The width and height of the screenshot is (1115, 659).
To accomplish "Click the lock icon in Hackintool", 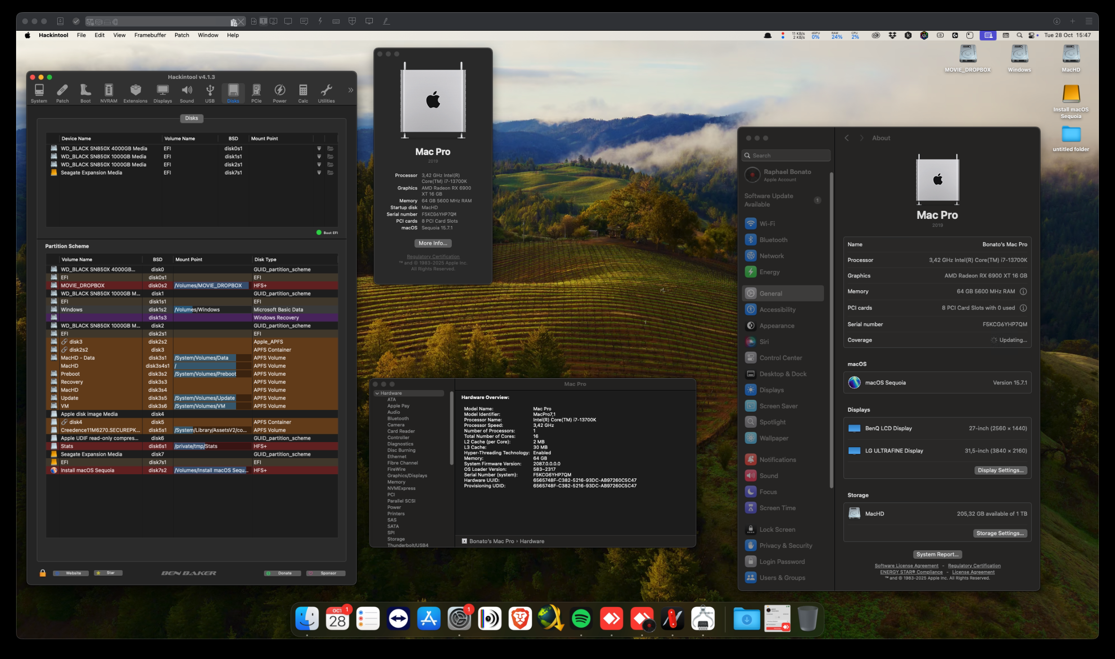I will [x=43, y=573].
